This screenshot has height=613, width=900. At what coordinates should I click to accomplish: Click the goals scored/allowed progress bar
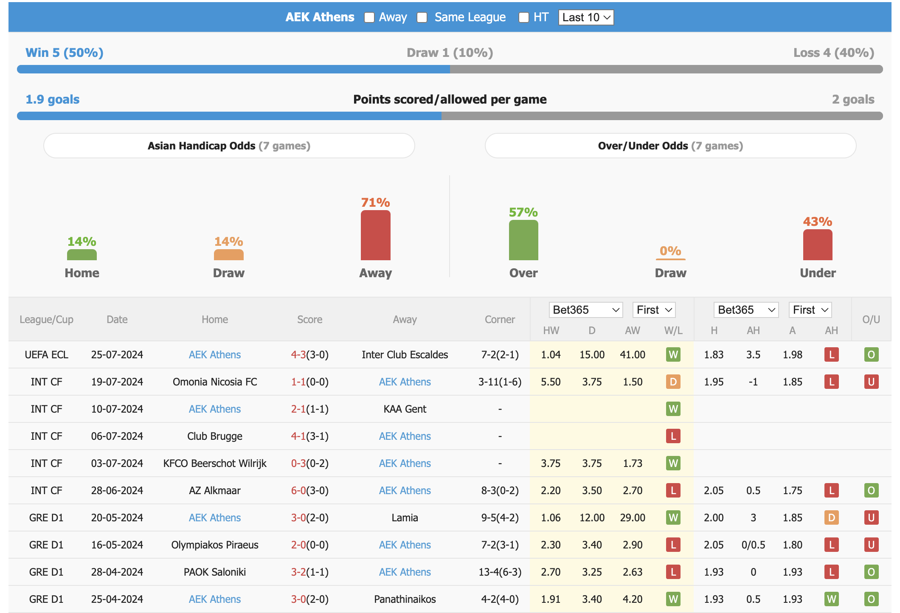tap(450, 116)
